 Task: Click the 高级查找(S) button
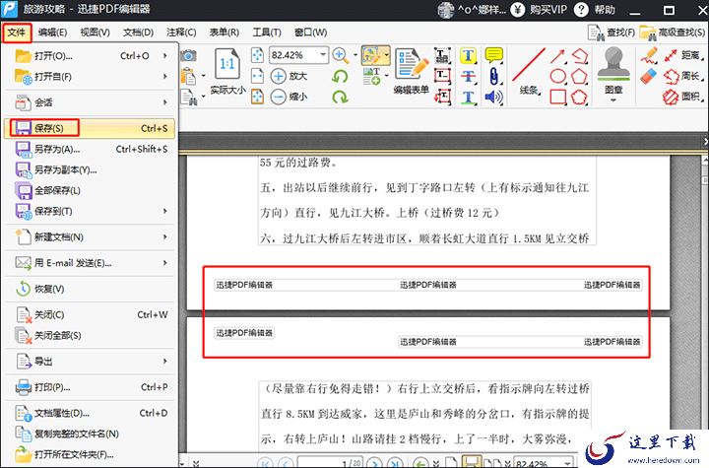click(673, 33)
